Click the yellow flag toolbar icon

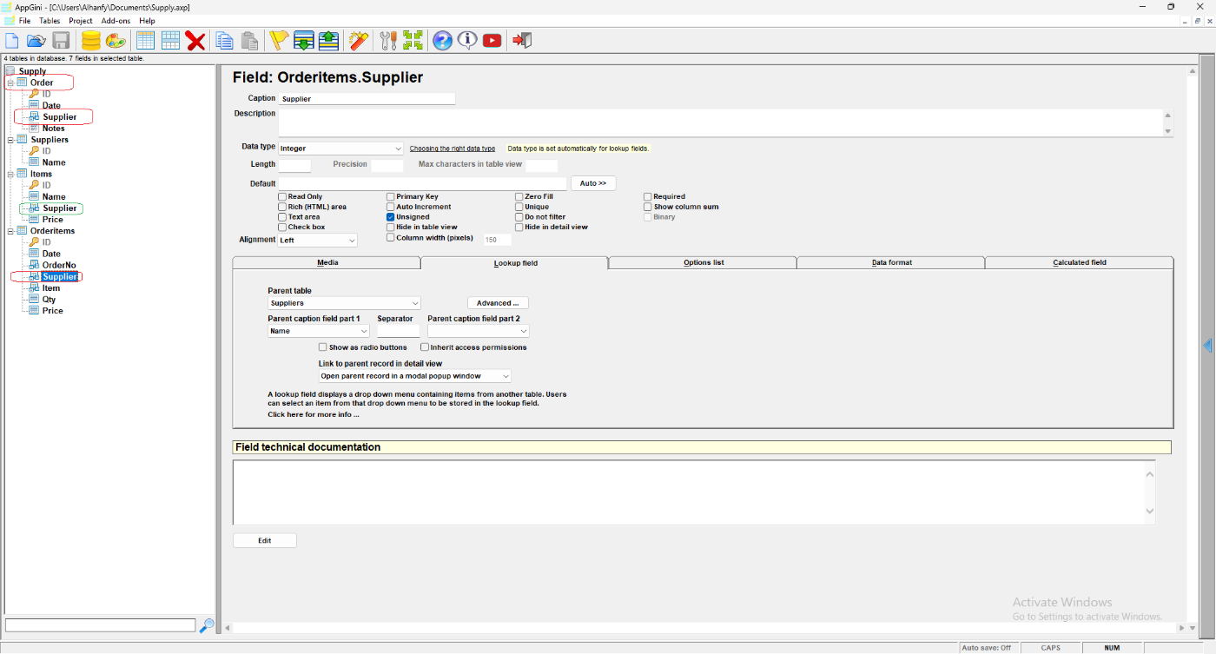(x=278, y=41)
